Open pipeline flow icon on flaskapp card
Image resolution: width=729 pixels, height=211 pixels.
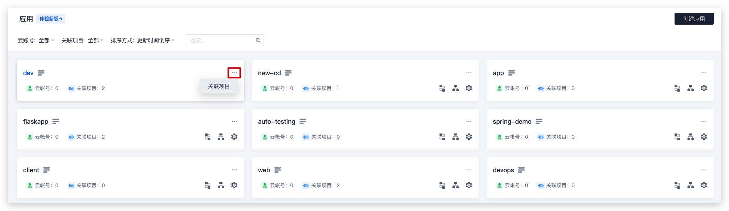[x=208, y=137]
